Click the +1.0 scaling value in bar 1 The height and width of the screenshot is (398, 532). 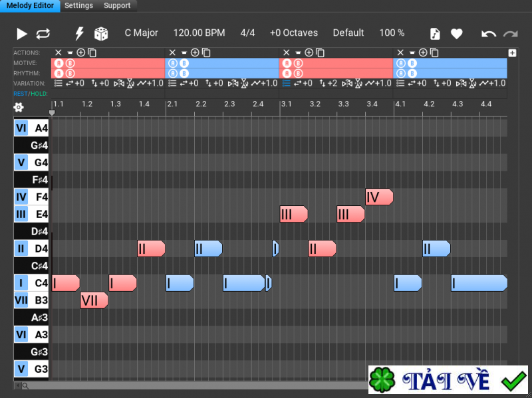pos(156,84)
